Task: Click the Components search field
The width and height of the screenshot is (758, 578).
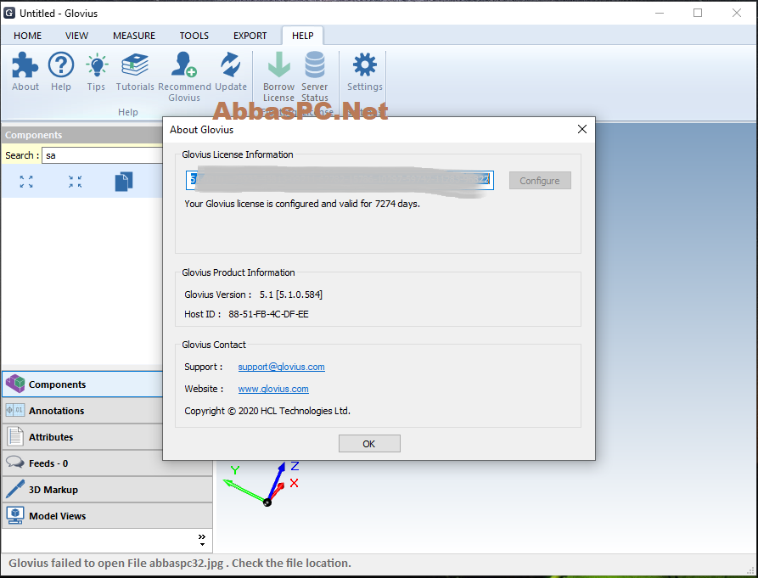Action: click(103, 155)
